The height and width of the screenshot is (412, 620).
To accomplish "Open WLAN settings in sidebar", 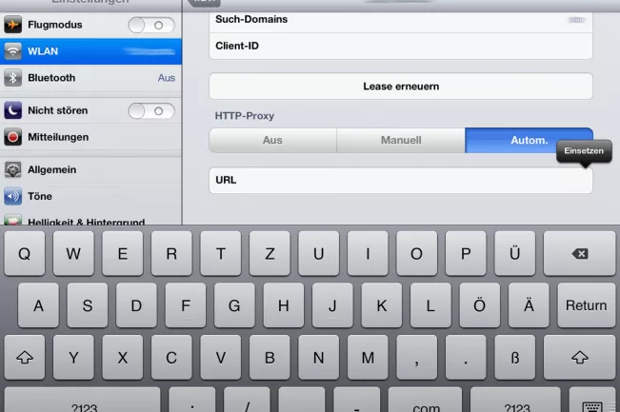I will pos(90,51).
